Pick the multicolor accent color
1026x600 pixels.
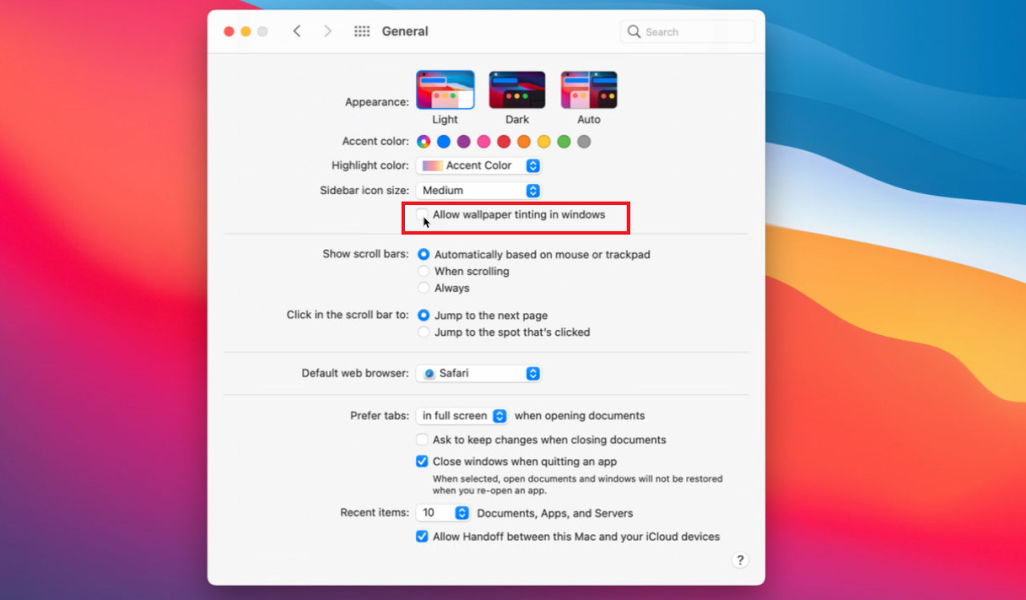pos(423,142)
